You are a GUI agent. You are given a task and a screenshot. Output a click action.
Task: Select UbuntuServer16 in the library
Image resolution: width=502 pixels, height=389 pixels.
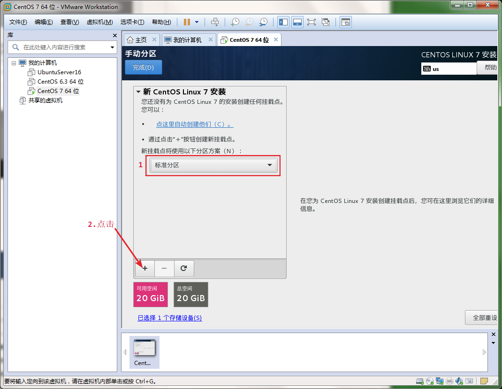[59, 72]
